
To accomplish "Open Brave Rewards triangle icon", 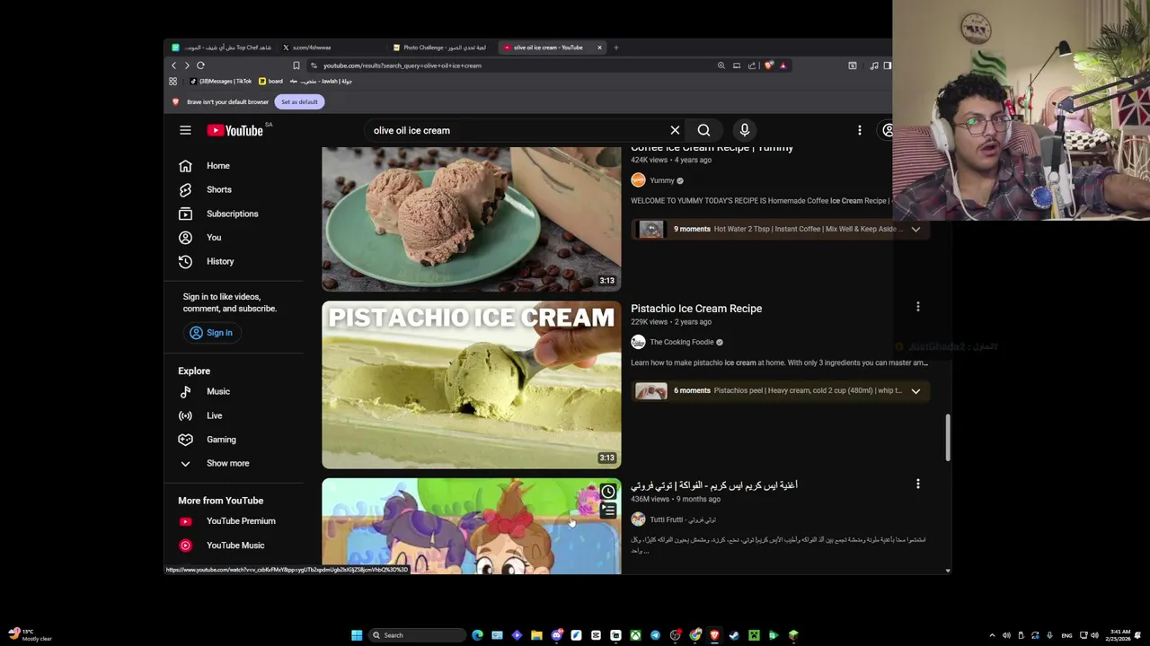I will (x=783, y=65).
